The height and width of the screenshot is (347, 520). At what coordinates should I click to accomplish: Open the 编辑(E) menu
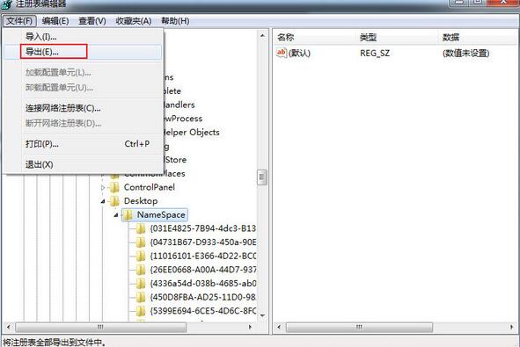[x=55, y=21]
